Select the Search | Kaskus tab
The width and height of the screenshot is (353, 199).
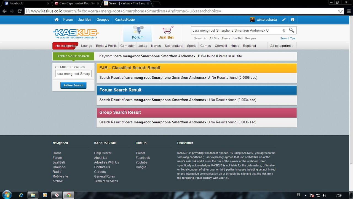127,3
